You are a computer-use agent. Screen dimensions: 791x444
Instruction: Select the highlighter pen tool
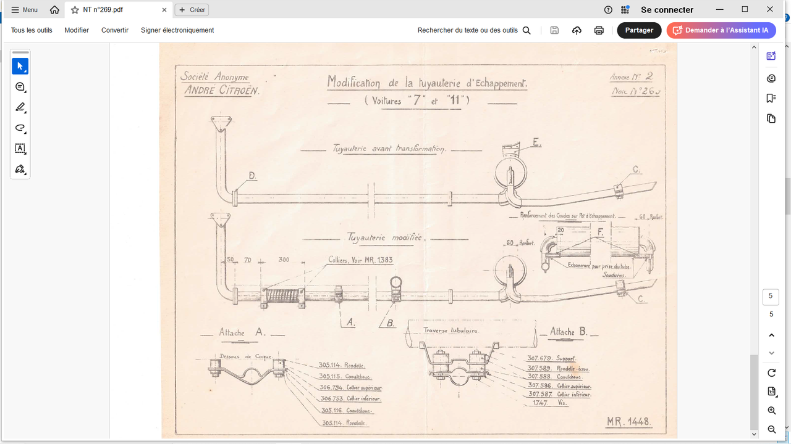[20, 107]
